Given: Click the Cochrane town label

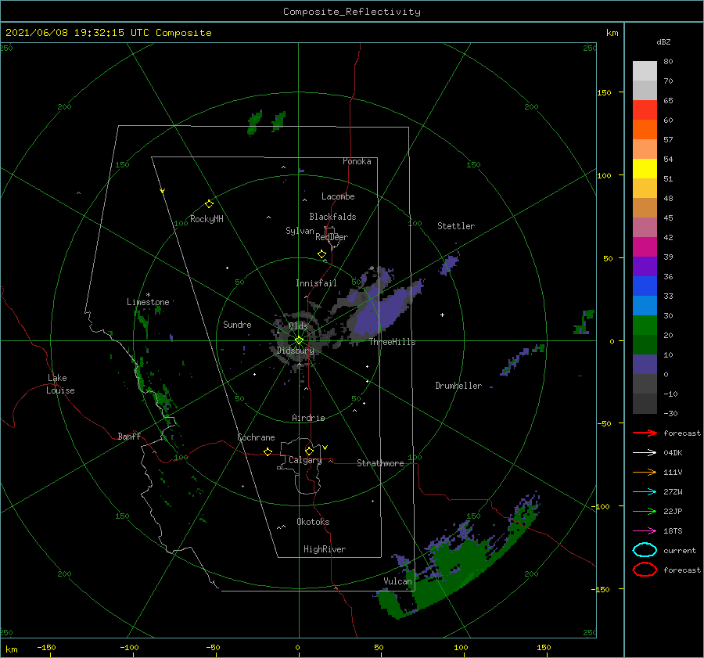Looking at the screenshot, I should [256, 437].
